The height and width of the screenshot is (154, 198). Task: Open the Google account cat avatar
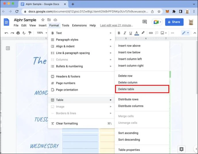[191, 22]
